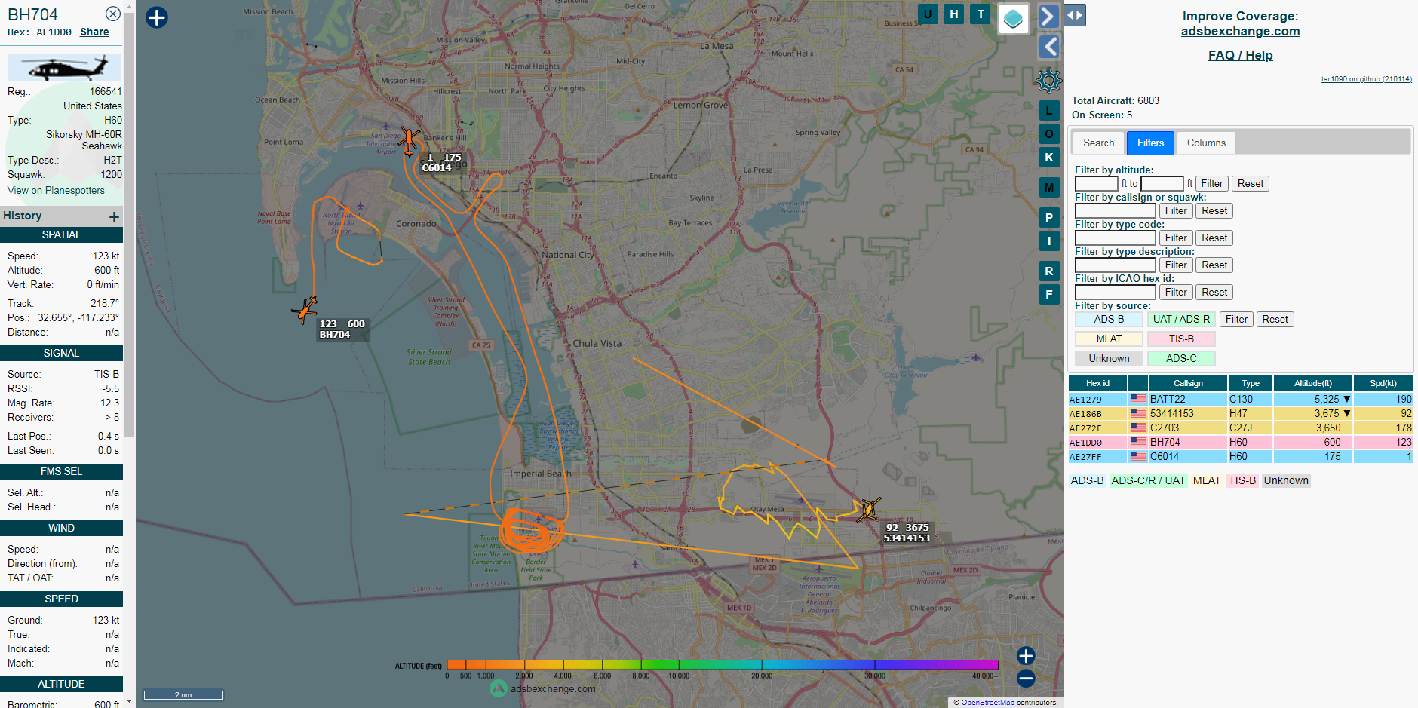Select the BH704 helicopter icon on map

point(305,309)
